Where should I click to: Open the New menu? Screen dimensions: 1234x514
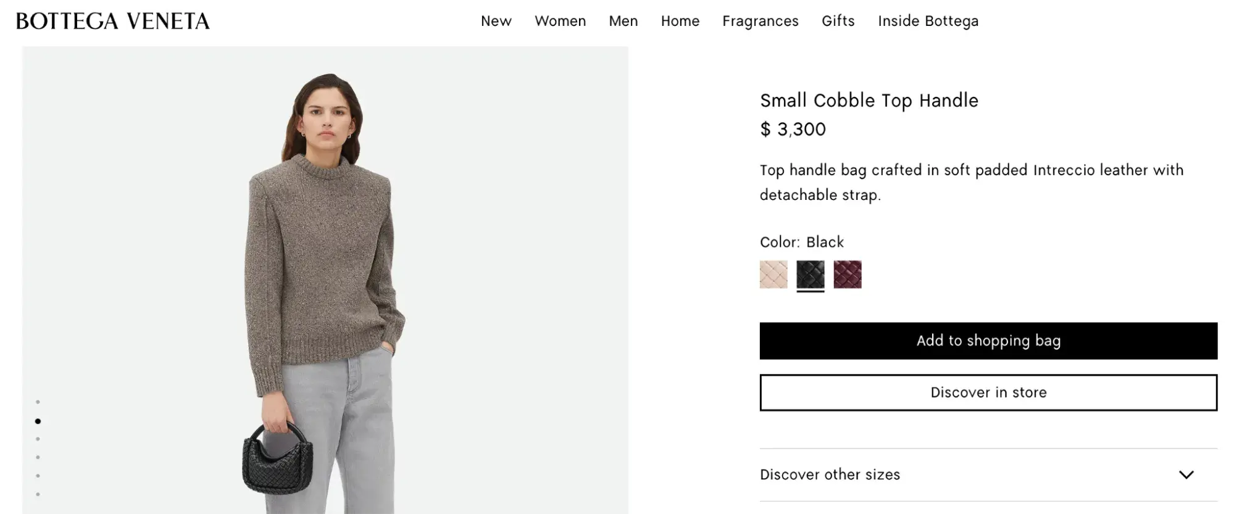point(496,21)
